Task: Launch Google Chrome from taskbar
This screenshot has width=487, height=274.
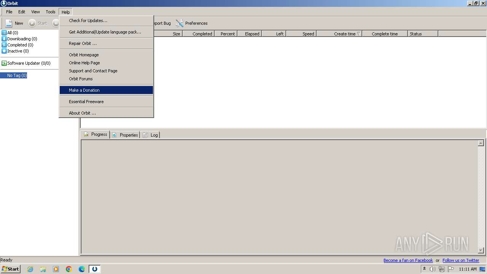Action: pos(69,269)
